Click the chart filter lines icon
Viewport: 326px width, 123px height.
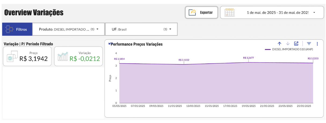click(x=309, y=44)
